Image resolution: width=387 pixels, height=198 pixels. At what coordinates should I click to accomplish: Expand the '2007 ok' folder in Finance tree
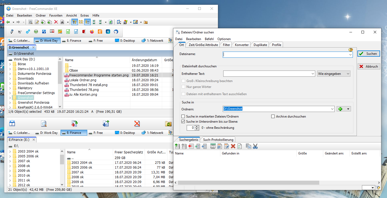(x=10, y=161)
